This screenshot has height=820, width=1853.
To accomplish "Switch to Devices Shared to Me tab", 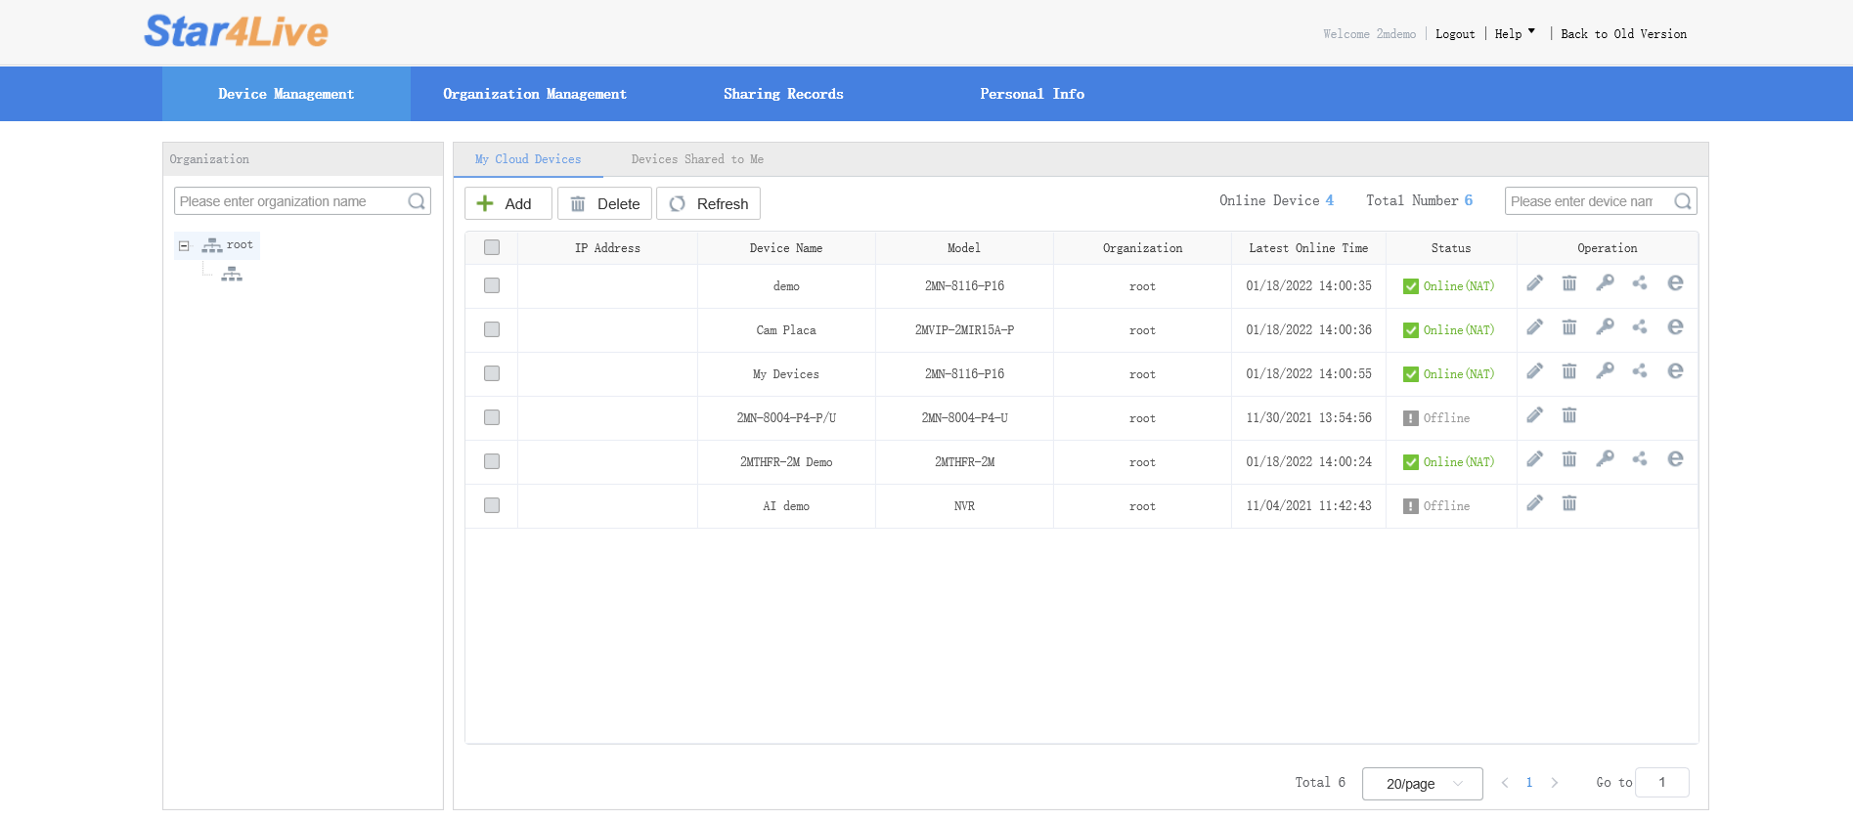I will click(x=697, y=159).
